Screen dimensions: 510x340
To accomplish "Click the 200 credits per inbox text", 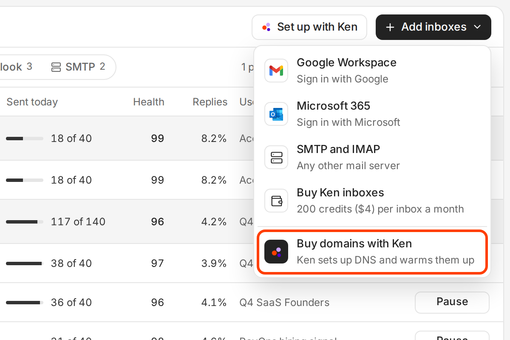I will pos(380,209).
